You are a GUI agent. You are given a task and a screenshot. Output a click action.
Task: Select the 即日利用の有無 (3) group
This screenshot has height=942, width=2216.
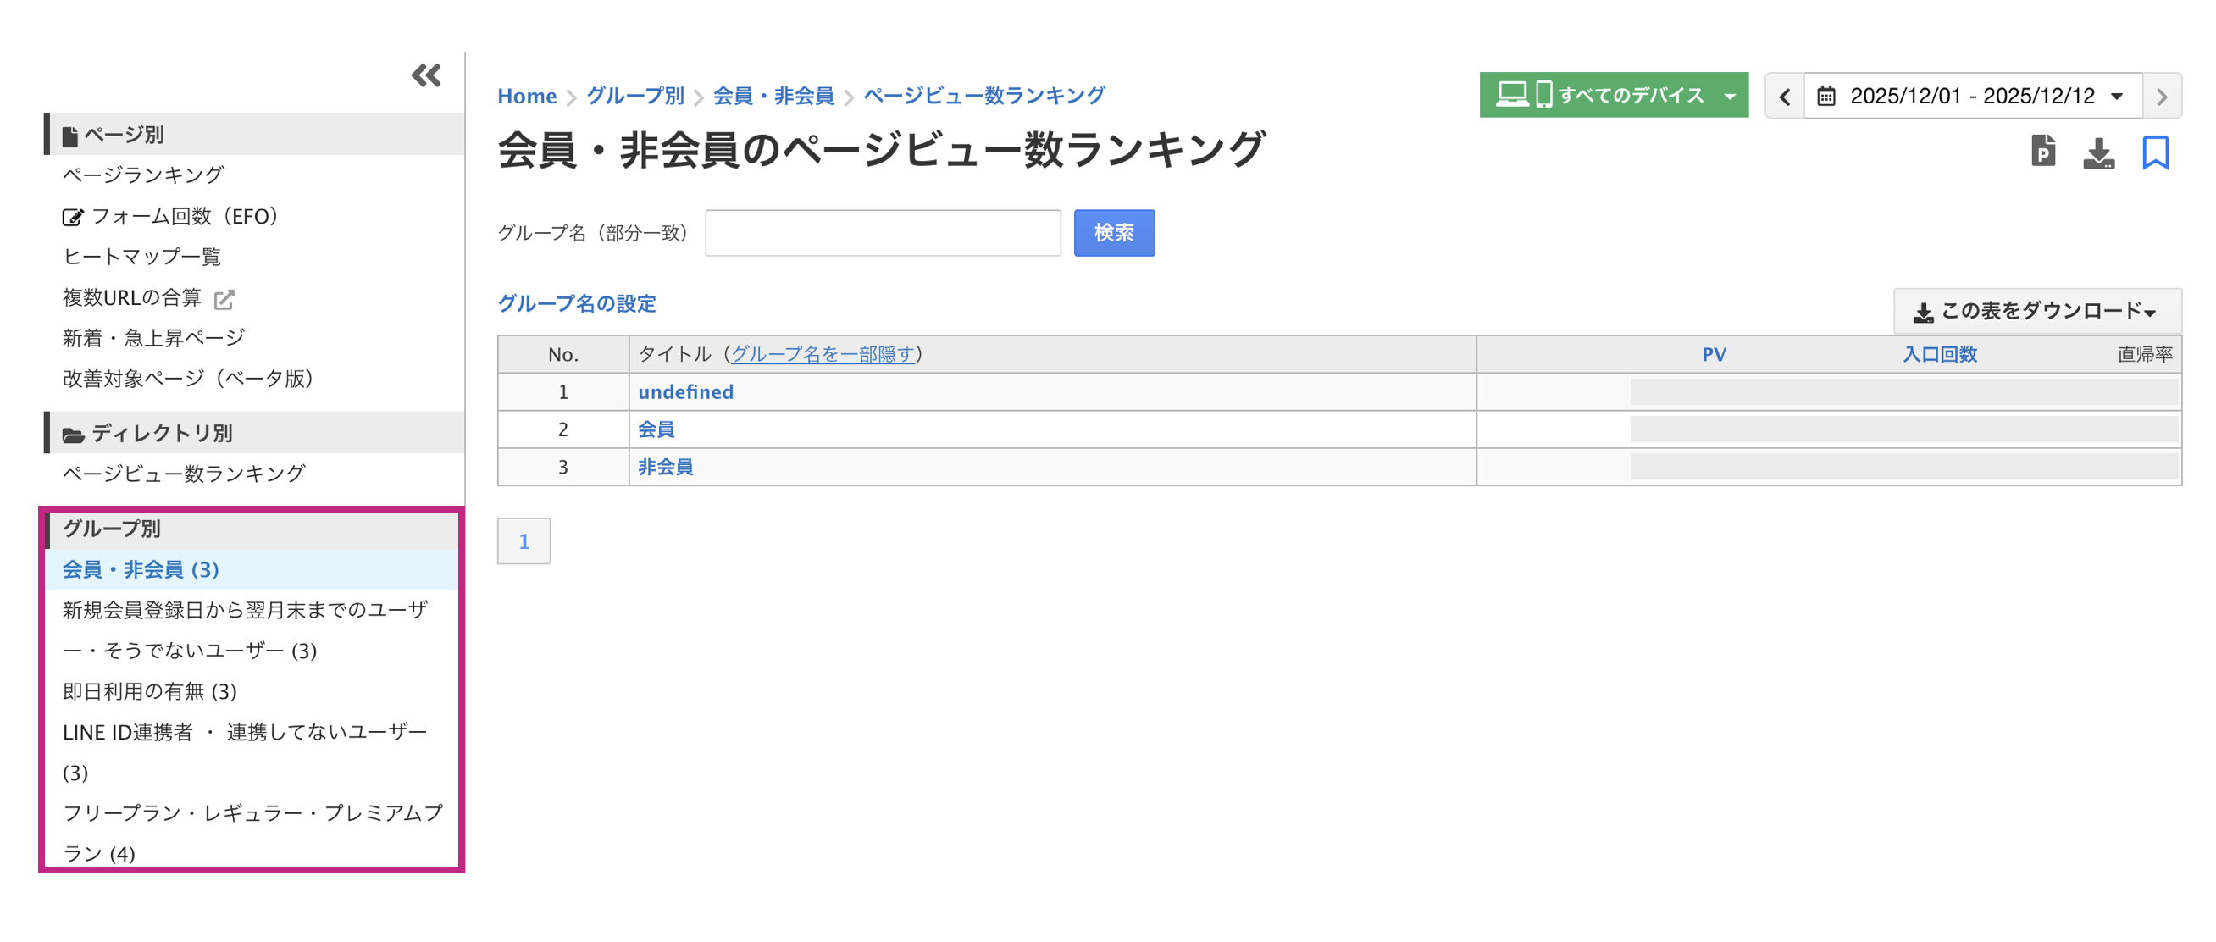(149, 690)
